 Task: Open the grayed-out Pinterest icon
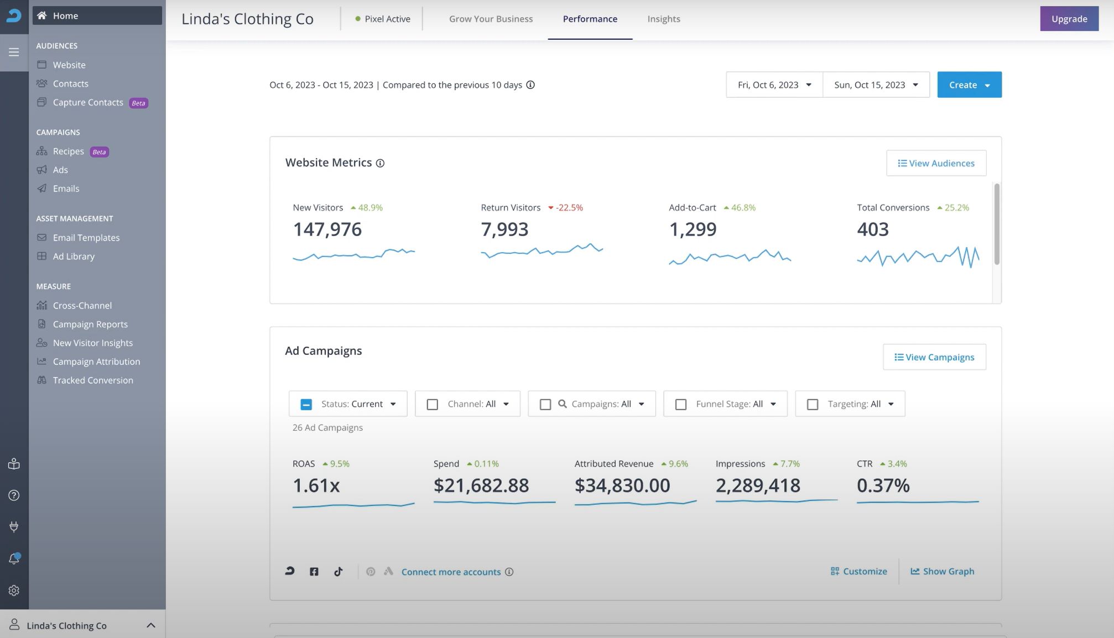[371, 571]
